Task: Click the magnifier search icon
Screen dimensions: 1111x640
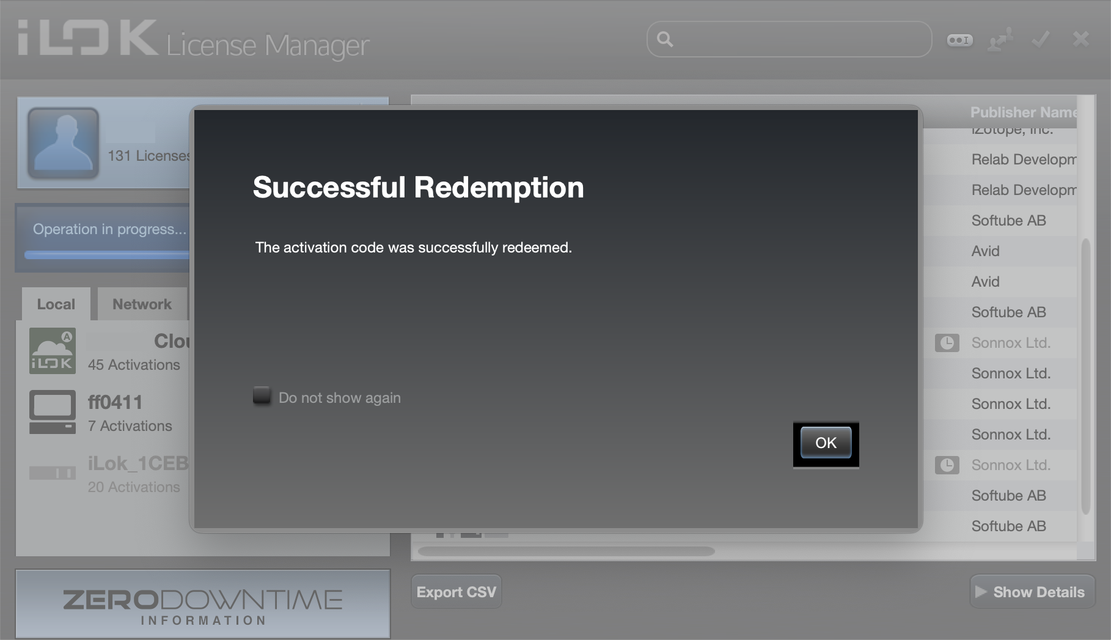Action: click(665, 40)
